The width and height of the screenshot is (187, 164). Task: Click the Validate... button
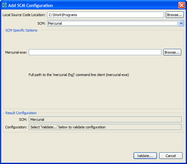coord(145,156)
